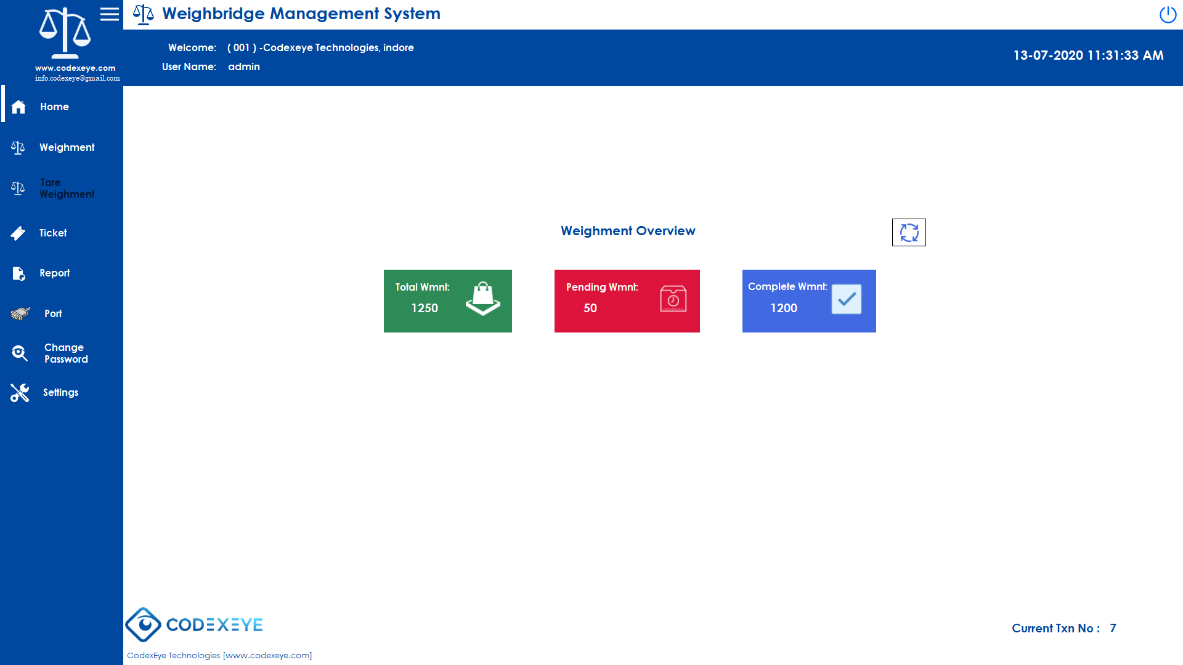Image resolution: width=1183 pixels, height=665 pixels.
Task: Open the Weighment menu label
Action: (x=67, y=148)
